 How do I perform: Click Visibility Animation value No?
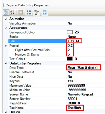point(70,23)
